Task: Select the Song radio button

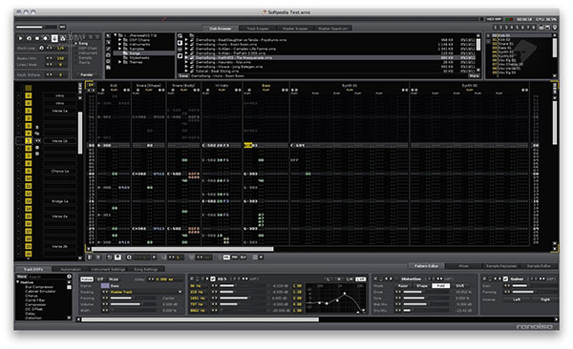Action: tap(76, 44)
